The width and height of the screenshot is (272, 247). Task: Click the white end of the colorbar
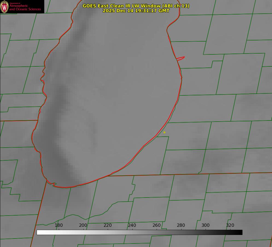pyautogui.click(x=39, y=233)
